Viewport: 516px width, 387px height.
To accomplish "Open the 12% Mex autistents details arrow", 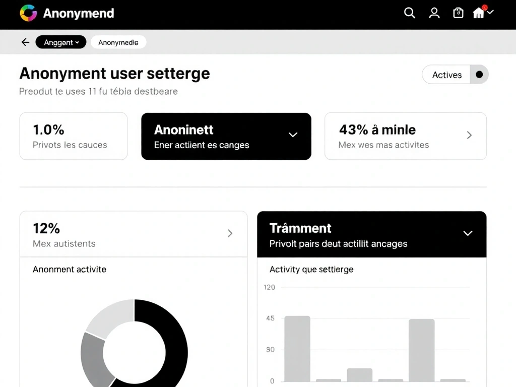I will pyautogui.click(x=230, y=233).
